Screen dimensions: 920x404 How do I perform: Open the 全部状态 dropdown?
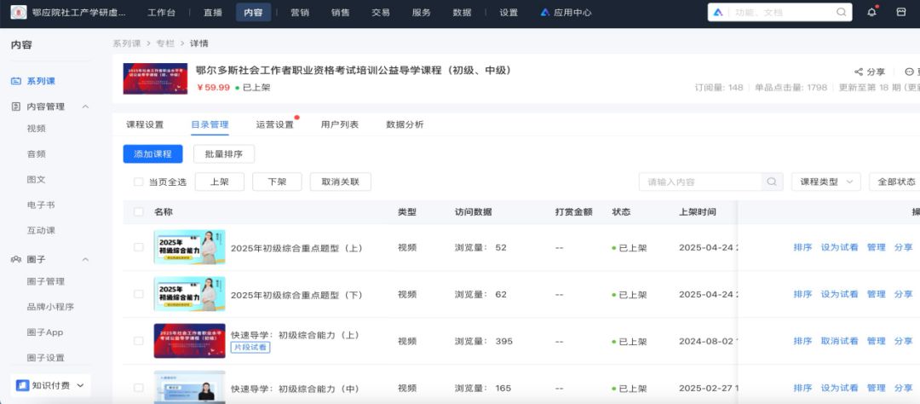pos(894,182)
